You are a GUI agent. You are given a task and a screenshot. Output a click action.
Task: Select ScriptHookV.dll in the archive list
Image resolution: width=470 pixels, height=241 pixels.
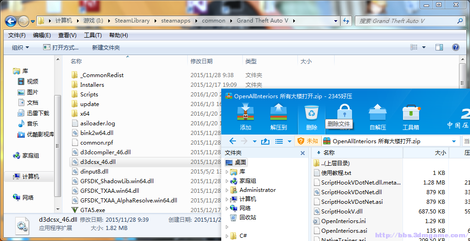pyautogui.click(x=338, y=211)
